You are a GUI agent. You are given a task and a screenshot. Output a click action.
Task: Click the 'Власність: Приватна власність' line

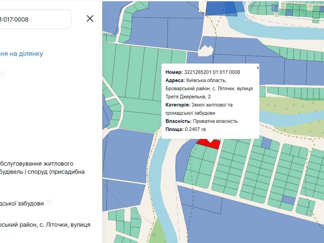pos(201,121)
